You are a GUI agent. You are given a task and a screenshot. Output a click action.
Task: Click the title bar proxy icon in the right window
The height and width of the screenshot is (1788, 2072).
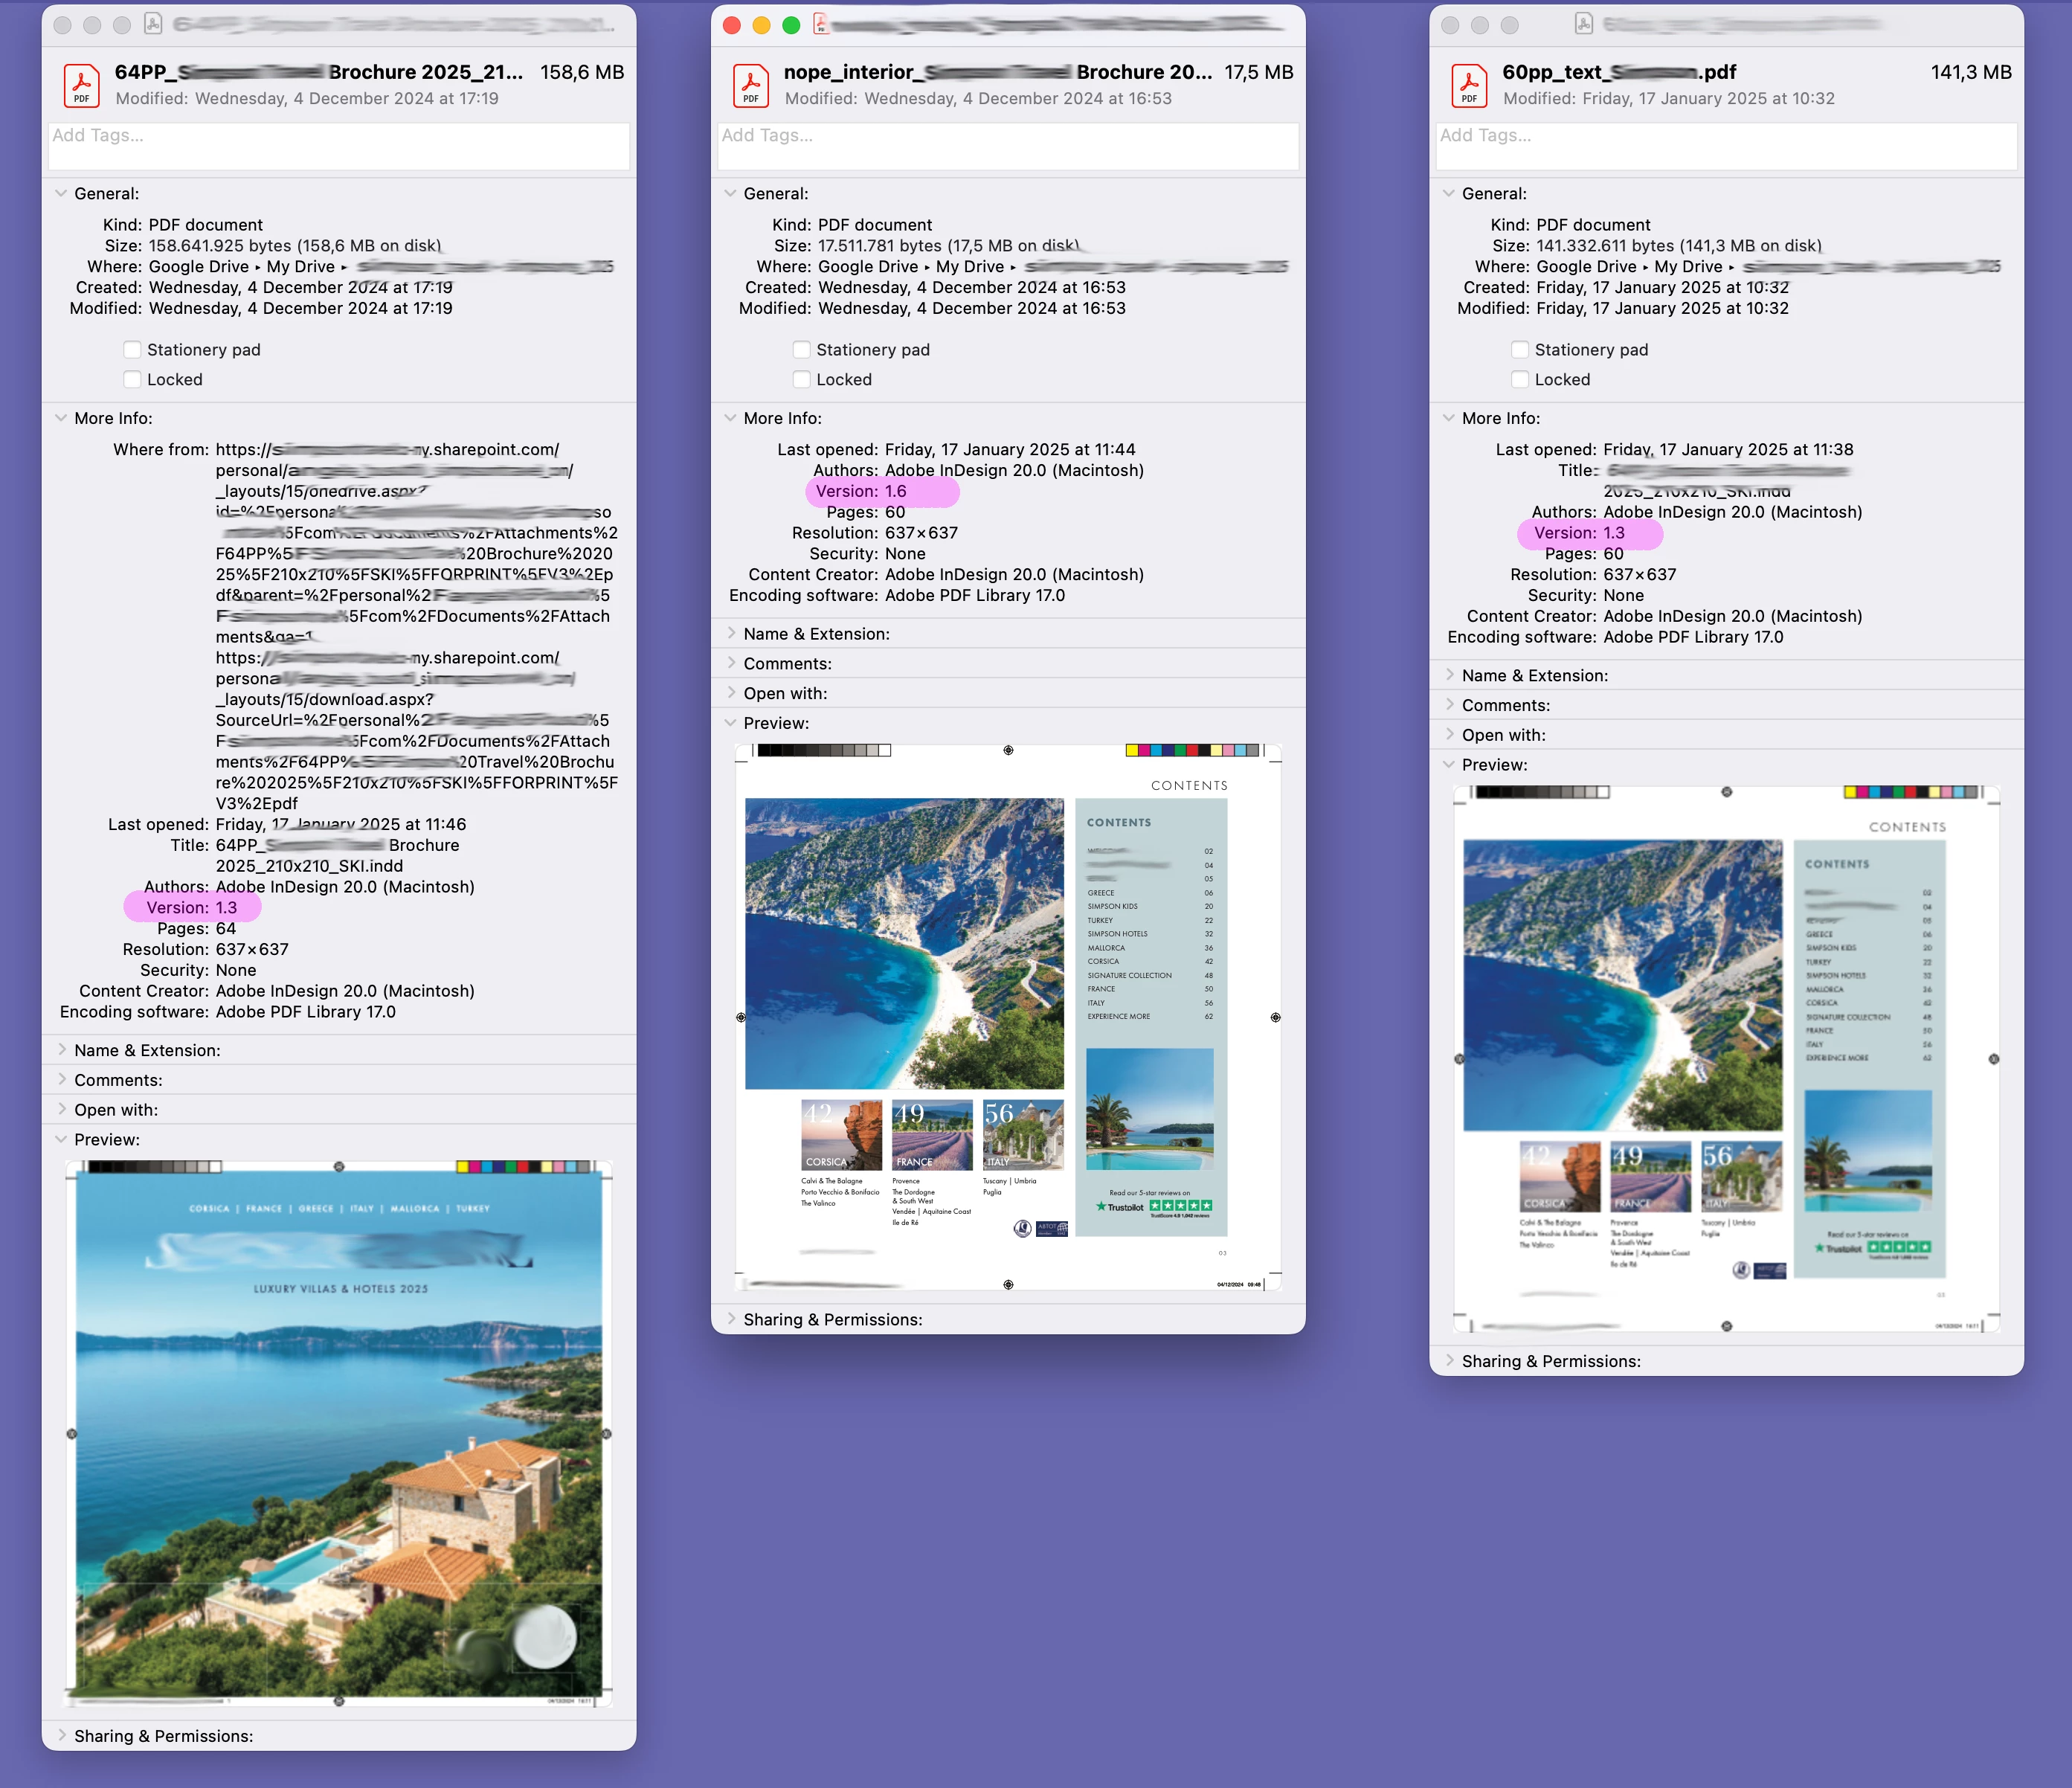(1583, 24)
